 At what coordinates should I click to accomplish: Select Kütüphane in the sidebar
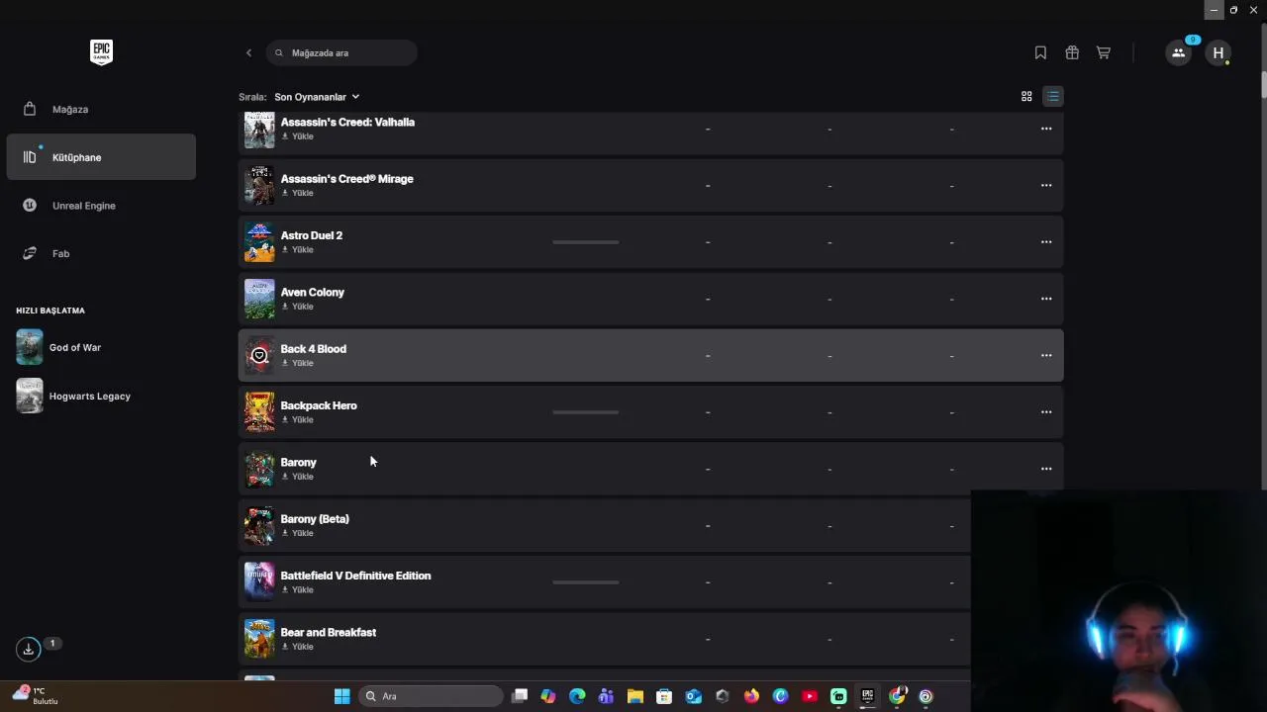pos(101,157)
